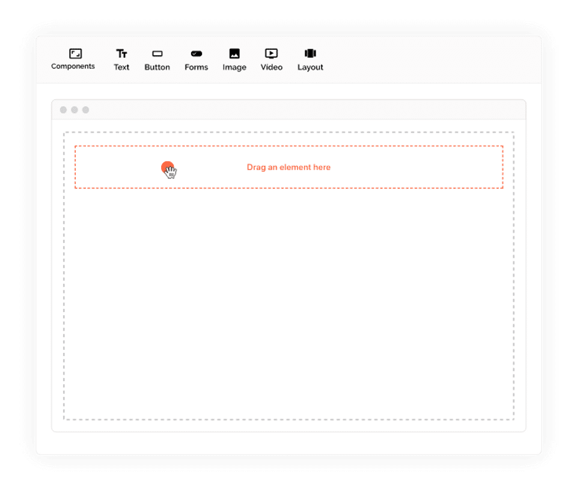The width and height of the screenshot is (577, 490).
Task: Click empty canvas area below the orange drop zone
Action: 288,304
